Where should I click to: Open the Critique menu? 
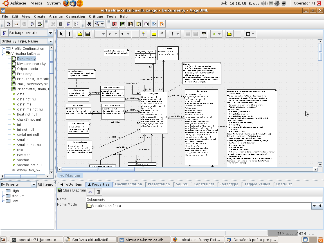pos(96,17)
